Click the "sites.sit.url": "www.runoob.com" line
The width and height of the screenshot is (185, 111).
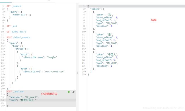43,71
